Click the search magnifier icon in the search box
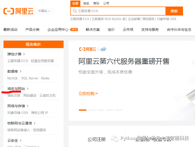The height and width of the screenshot is (147, 195). click(x=75, y=11)
